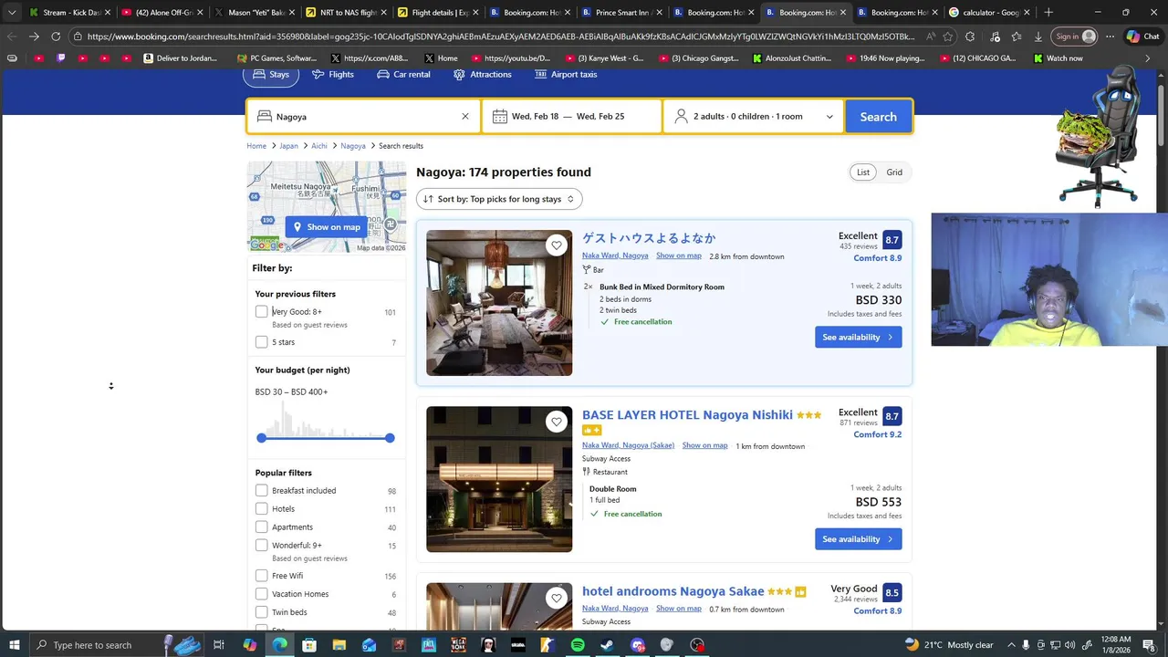See availability for BASE LAYER HOTEL Nagoya Nishiki
The height and width of the screenshot is (657, 1168).
(858, 539)
